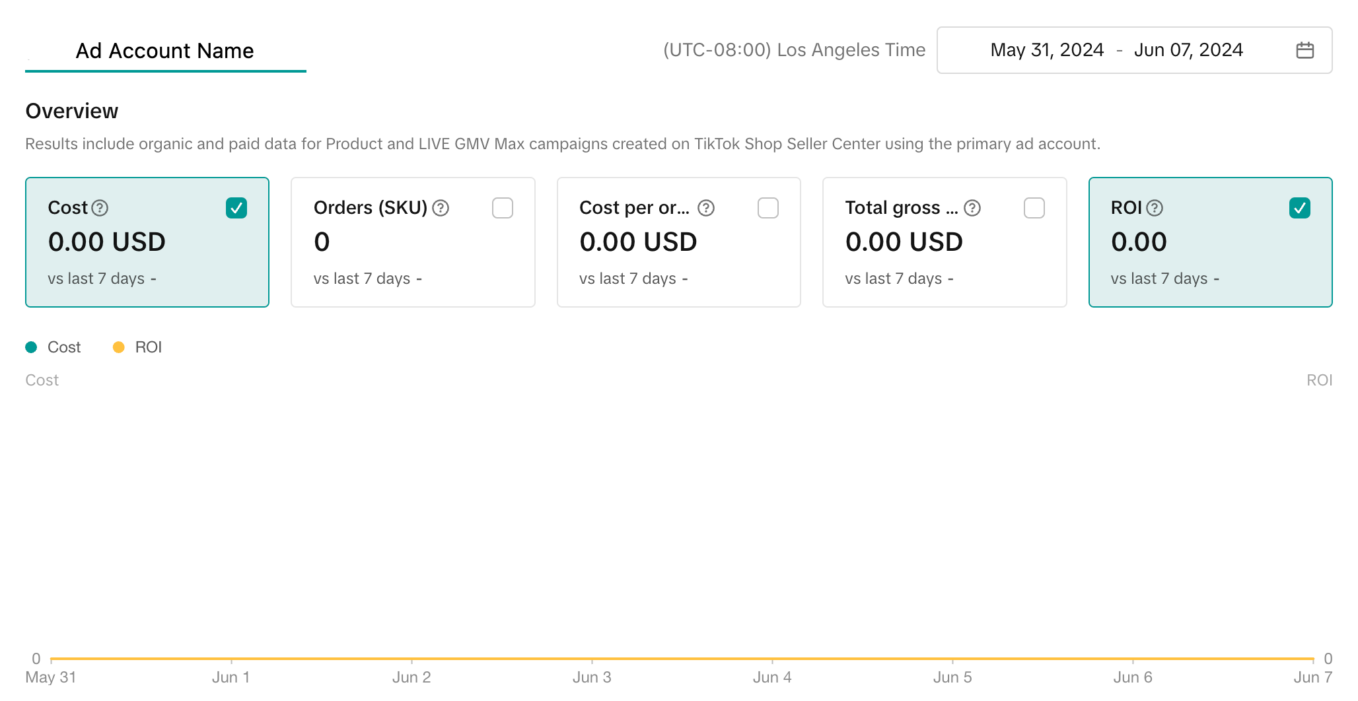Check the Cost per order checkbox
The image size is (1358, 701).
coord(768,208)
